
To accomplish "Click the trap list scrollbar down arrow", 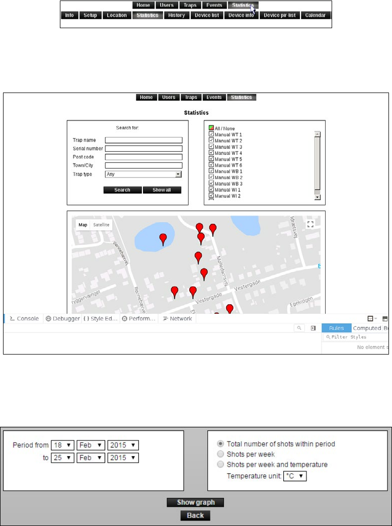I will tap(318, 198).
